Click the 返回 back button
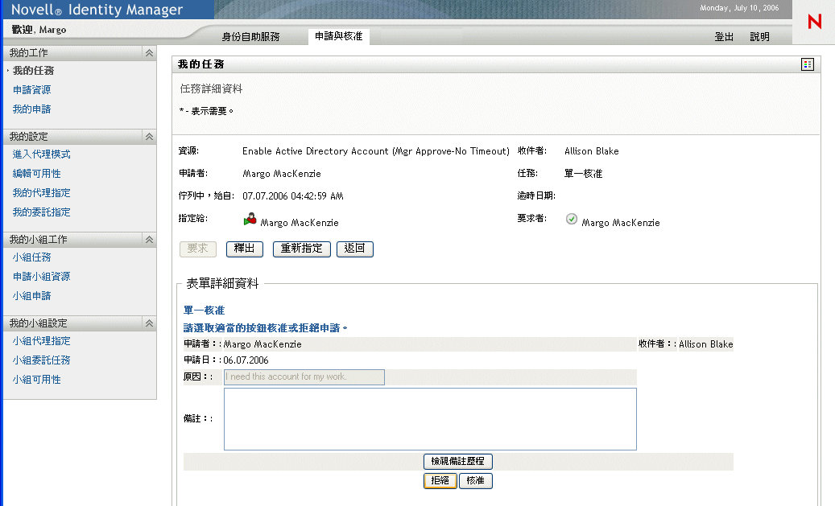The image size is (835, 506). point(354,249)
